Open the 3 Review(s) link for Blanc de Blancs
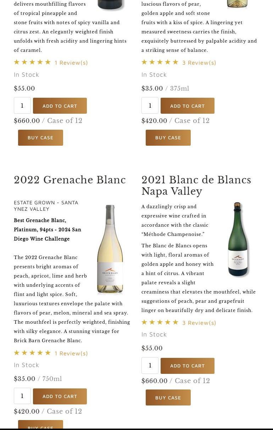This screenshot has width=273, height=430. (199, 323)
